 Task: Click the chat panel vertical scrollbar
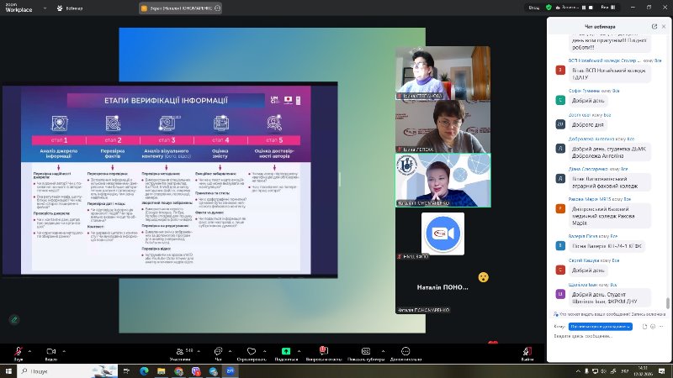point(669,168)
